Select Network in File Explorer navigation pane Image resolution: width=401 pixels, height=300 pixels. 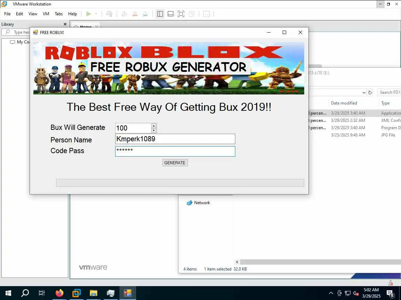pos(199,203)
